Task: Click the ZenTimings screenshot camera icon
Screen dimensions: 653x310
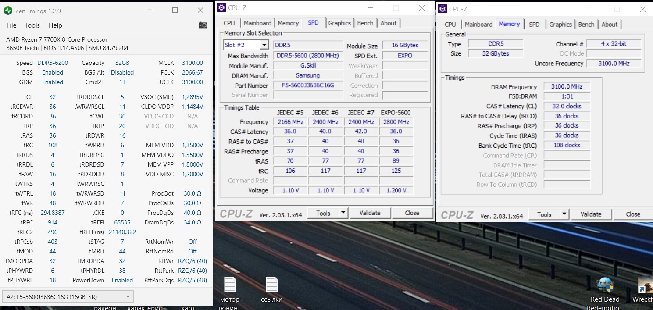Action: 203,25
